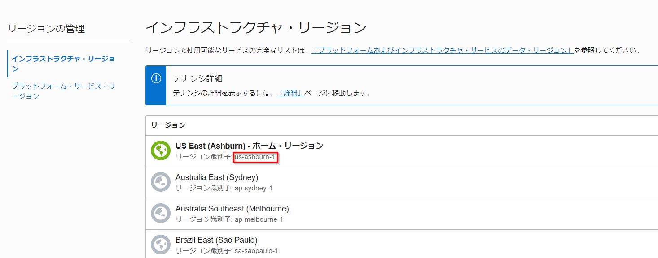The image size is (658, 258).
Task: Click the Australia Southeast Melbourne globe icon
Action: [161, 214]
